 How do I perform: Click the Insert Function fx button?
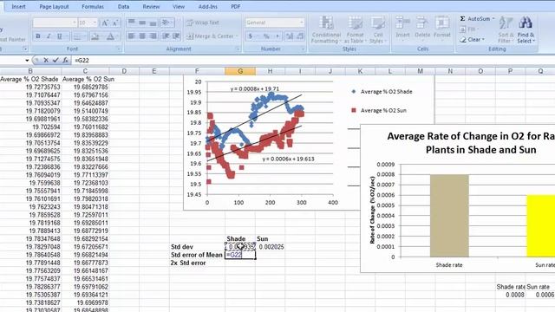(x=65, y=60)
